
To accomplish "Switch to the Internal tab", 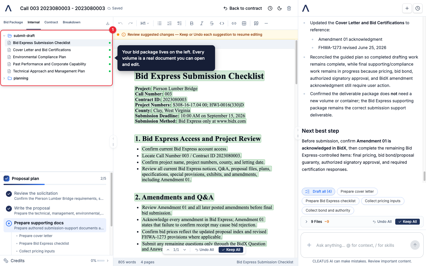I will (33, 22).
